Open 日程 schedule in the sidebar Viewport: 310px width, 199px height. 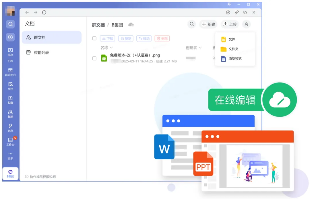pos(11,61)
